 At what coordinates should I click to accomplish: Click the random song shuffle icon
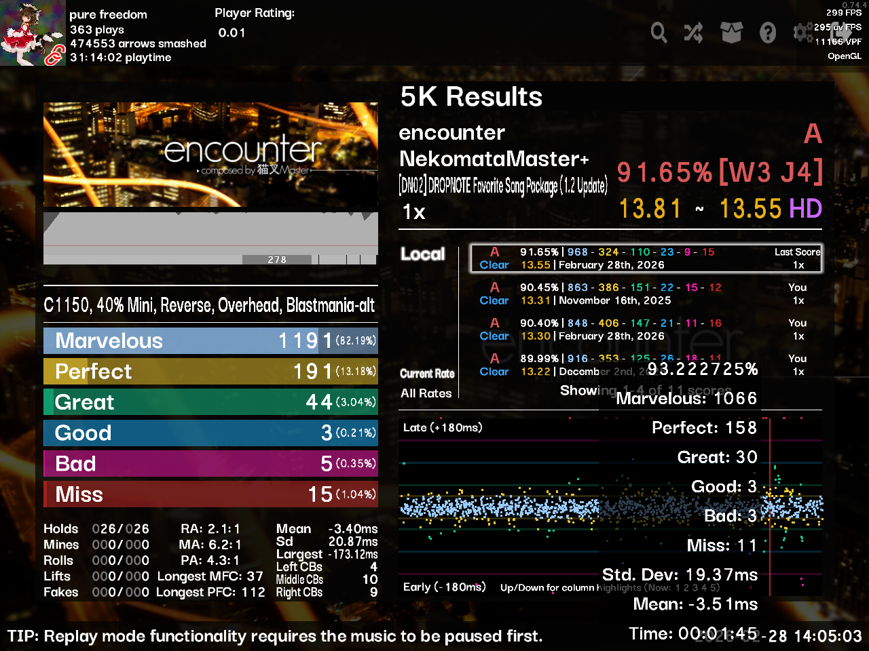pyautogui.click(x=694, y=32)
